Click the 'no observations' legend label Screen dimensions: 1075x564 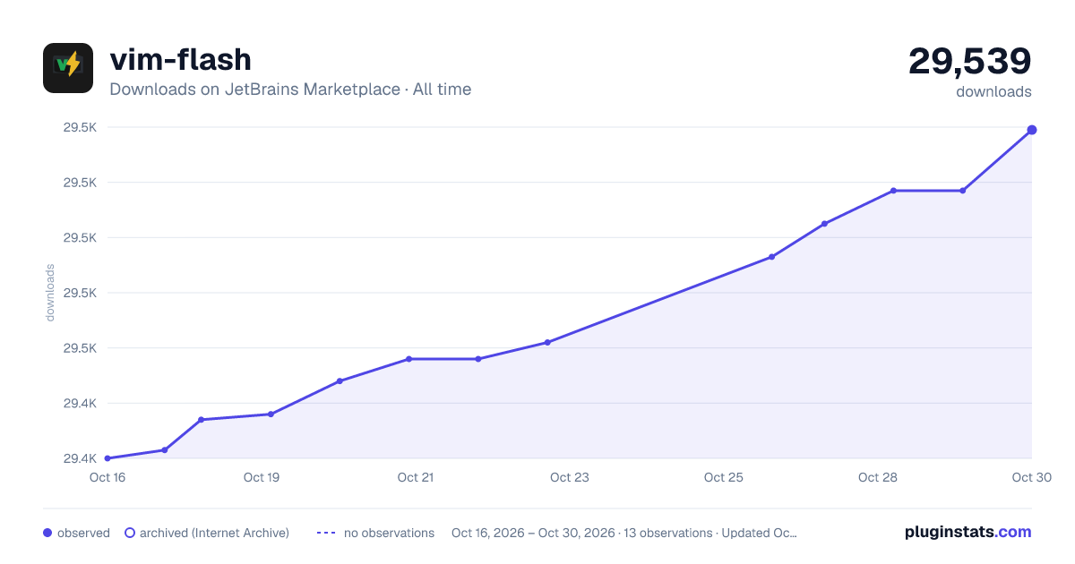pyautogui.click(x=389, y=533)
